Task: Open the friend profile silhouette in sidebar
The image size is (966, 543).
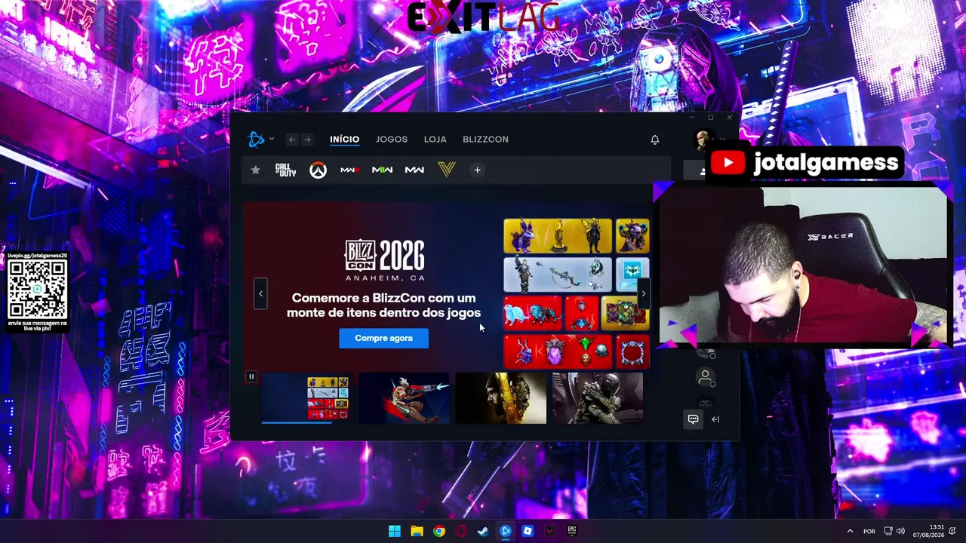Action: (x=706, y=376)
